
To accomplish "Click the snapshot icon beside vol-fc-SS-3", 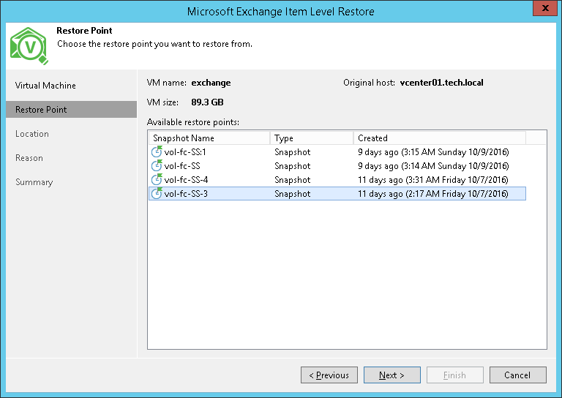I will click(156, 194).
